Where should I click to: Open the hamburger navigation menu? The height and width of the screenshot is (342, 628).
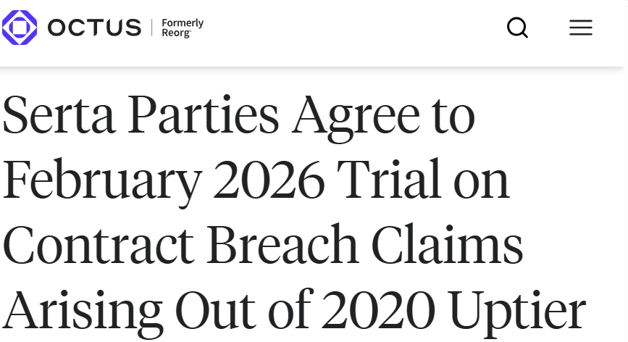point(581,28)
